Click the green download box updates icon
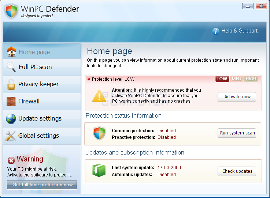The image size is (270, 198). [x=99, y=170]
